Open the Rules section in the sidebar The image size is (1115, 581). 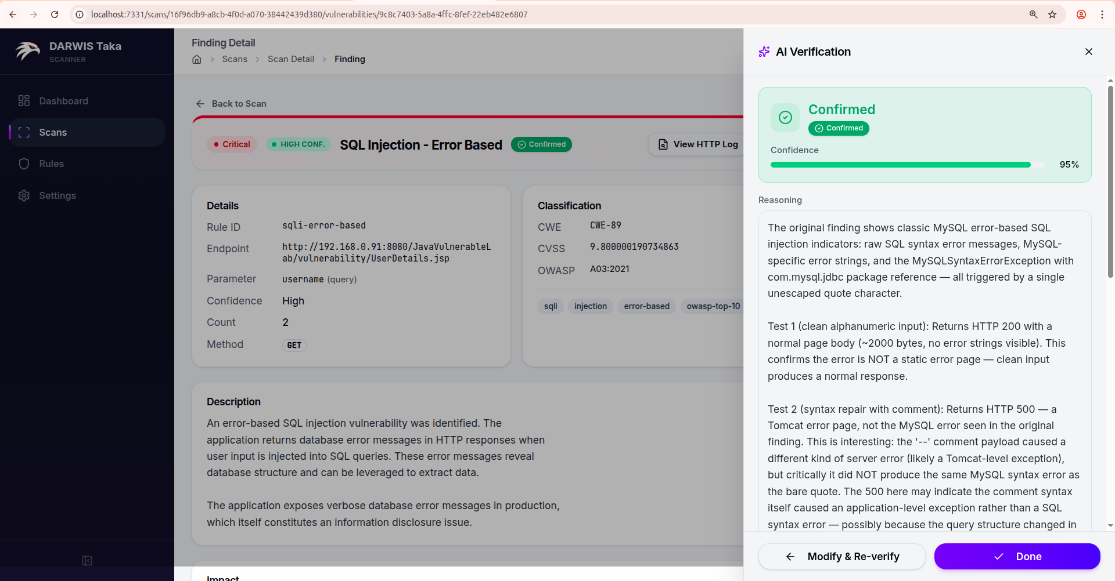coord(52,164)
